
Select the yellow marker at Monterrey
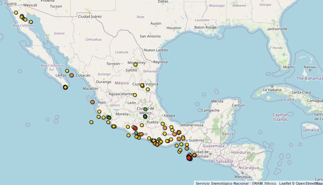(x=135, y=65)
